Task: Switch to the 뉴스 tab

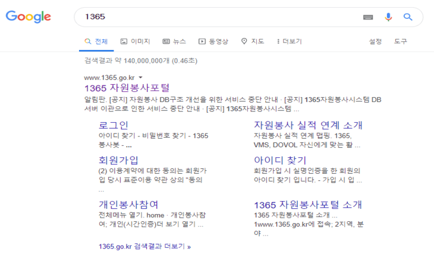Action: click(174, 42)
